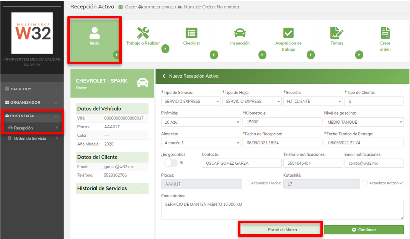Open the Firmas signature icon
This screenshot has height=239, width=410.
click(336, 33)
